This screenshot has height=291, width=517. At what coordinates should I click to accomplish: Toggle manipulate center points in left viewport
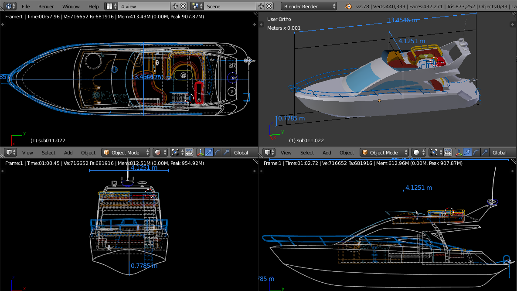(189, 152)
